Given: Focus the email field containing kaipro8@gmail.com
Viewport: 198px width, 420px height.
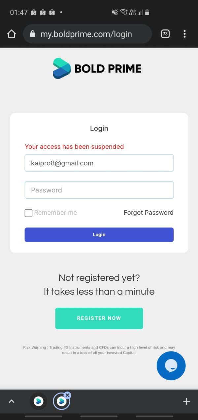Looking at the screenshot, I should tap(99, 163).
